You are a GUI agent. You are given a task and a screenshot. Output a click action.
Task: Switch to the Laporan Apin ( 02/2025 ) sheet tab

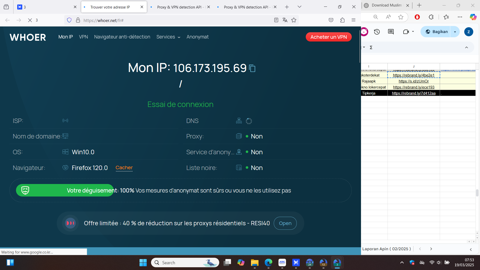[x=386, y=249]
